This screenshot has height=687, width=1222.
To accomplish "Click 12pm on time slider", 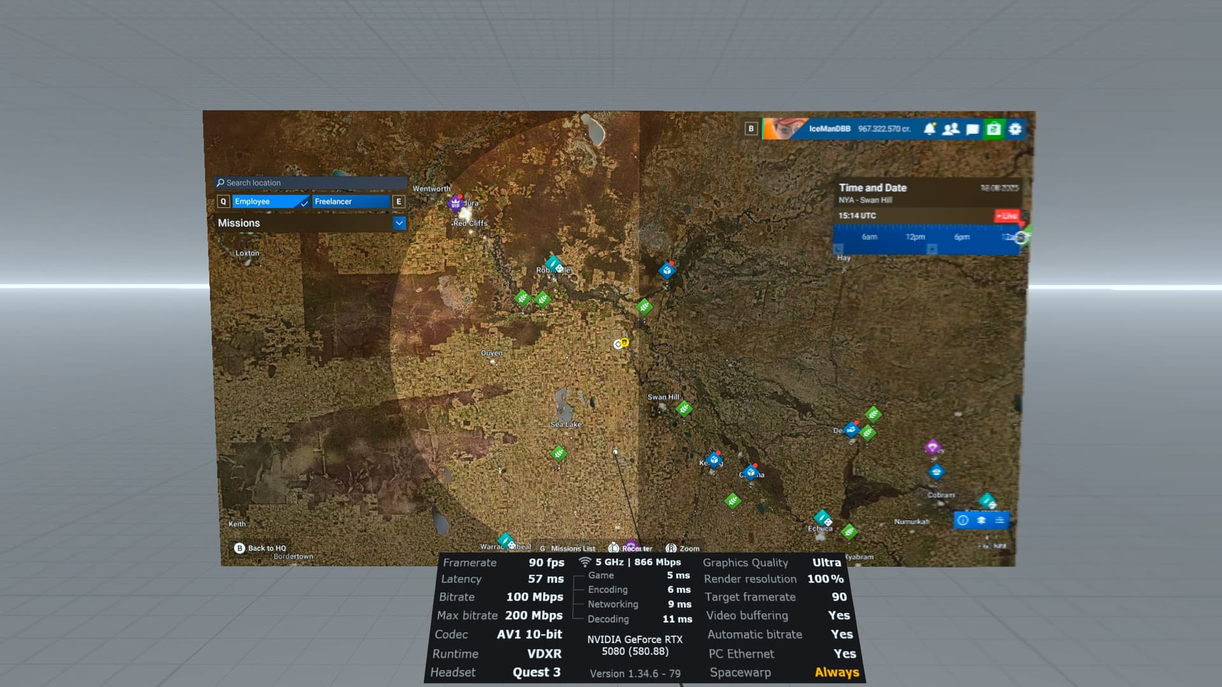I will pos(915,237).
